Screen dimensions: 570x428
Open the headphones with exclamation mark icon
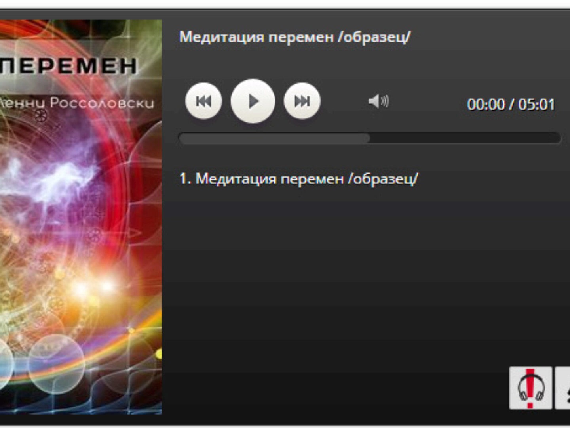click(530, 388)
